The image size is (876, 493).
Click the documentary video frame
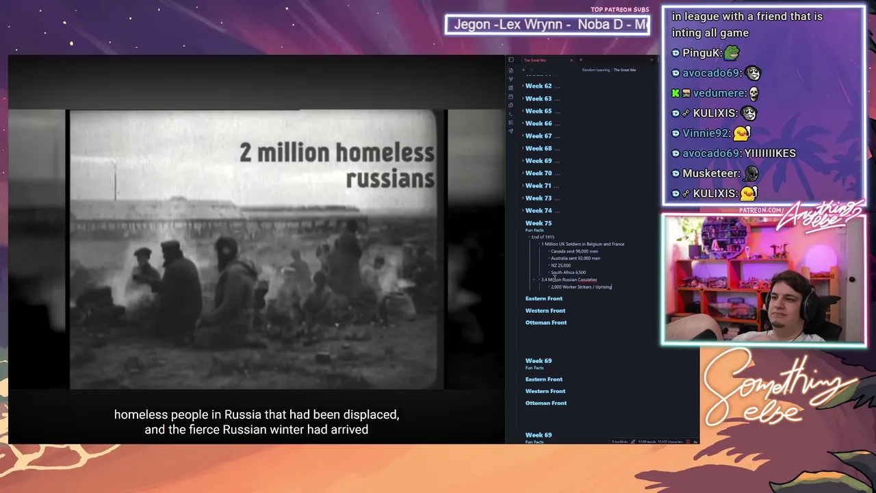pos(257,249)
